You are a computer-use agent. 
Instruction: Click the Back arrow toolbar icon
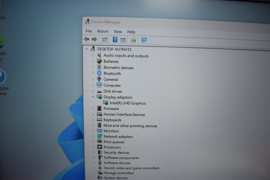pos(87,39)
